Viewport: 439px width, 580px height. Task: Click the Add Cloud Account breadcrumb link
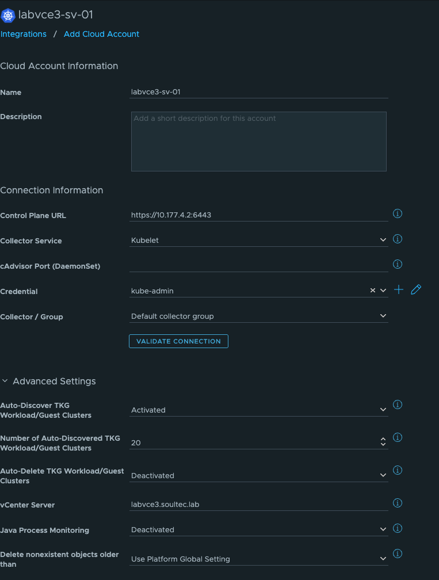[101, 34]
